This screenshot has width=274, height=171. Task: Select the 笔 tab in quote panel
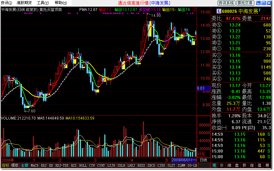214,165
